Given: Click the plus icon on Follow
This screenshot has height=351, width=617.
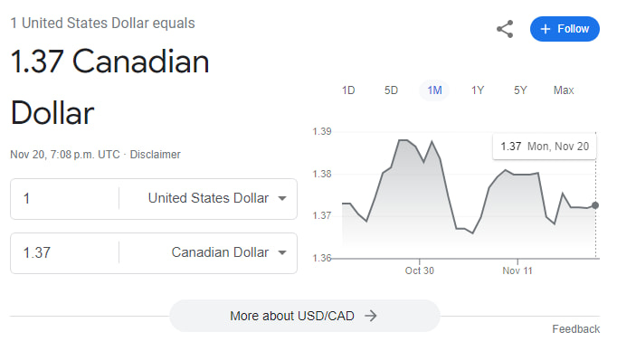Looking at the screenshot, I should 545,29.
